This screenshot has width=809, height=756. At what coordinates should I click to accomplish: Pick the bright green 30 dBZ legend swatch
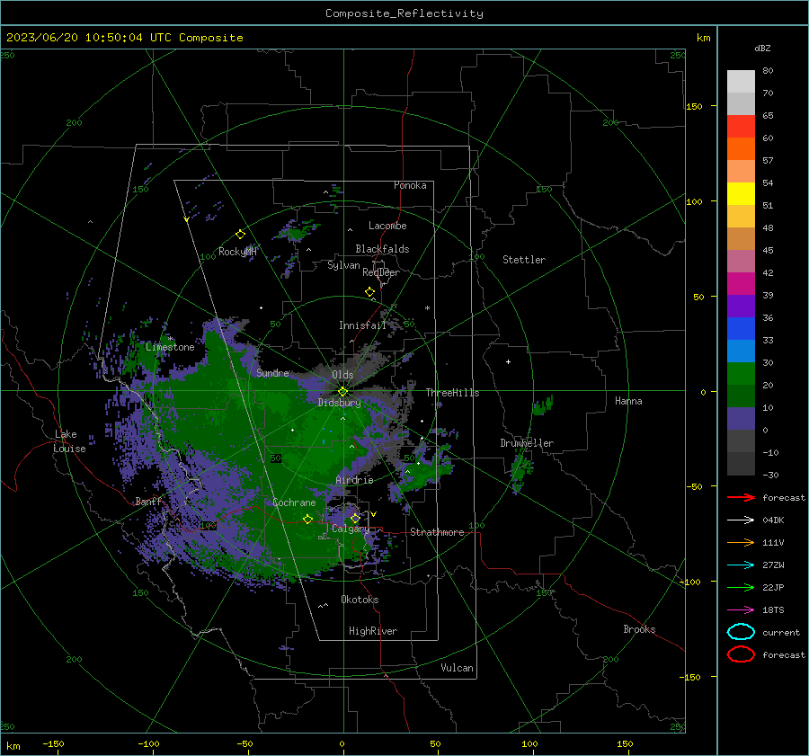point(741,374)
